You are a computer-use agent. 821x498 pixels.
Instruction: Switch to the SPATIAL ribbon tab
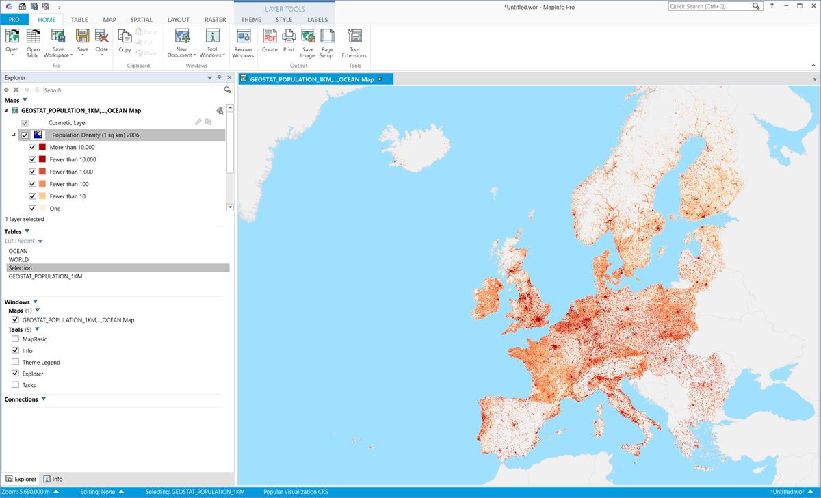[x=142, y=20]
